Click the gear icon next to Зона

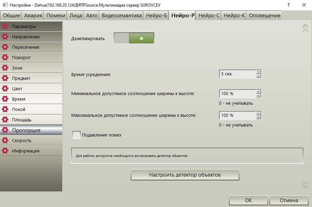5,68
